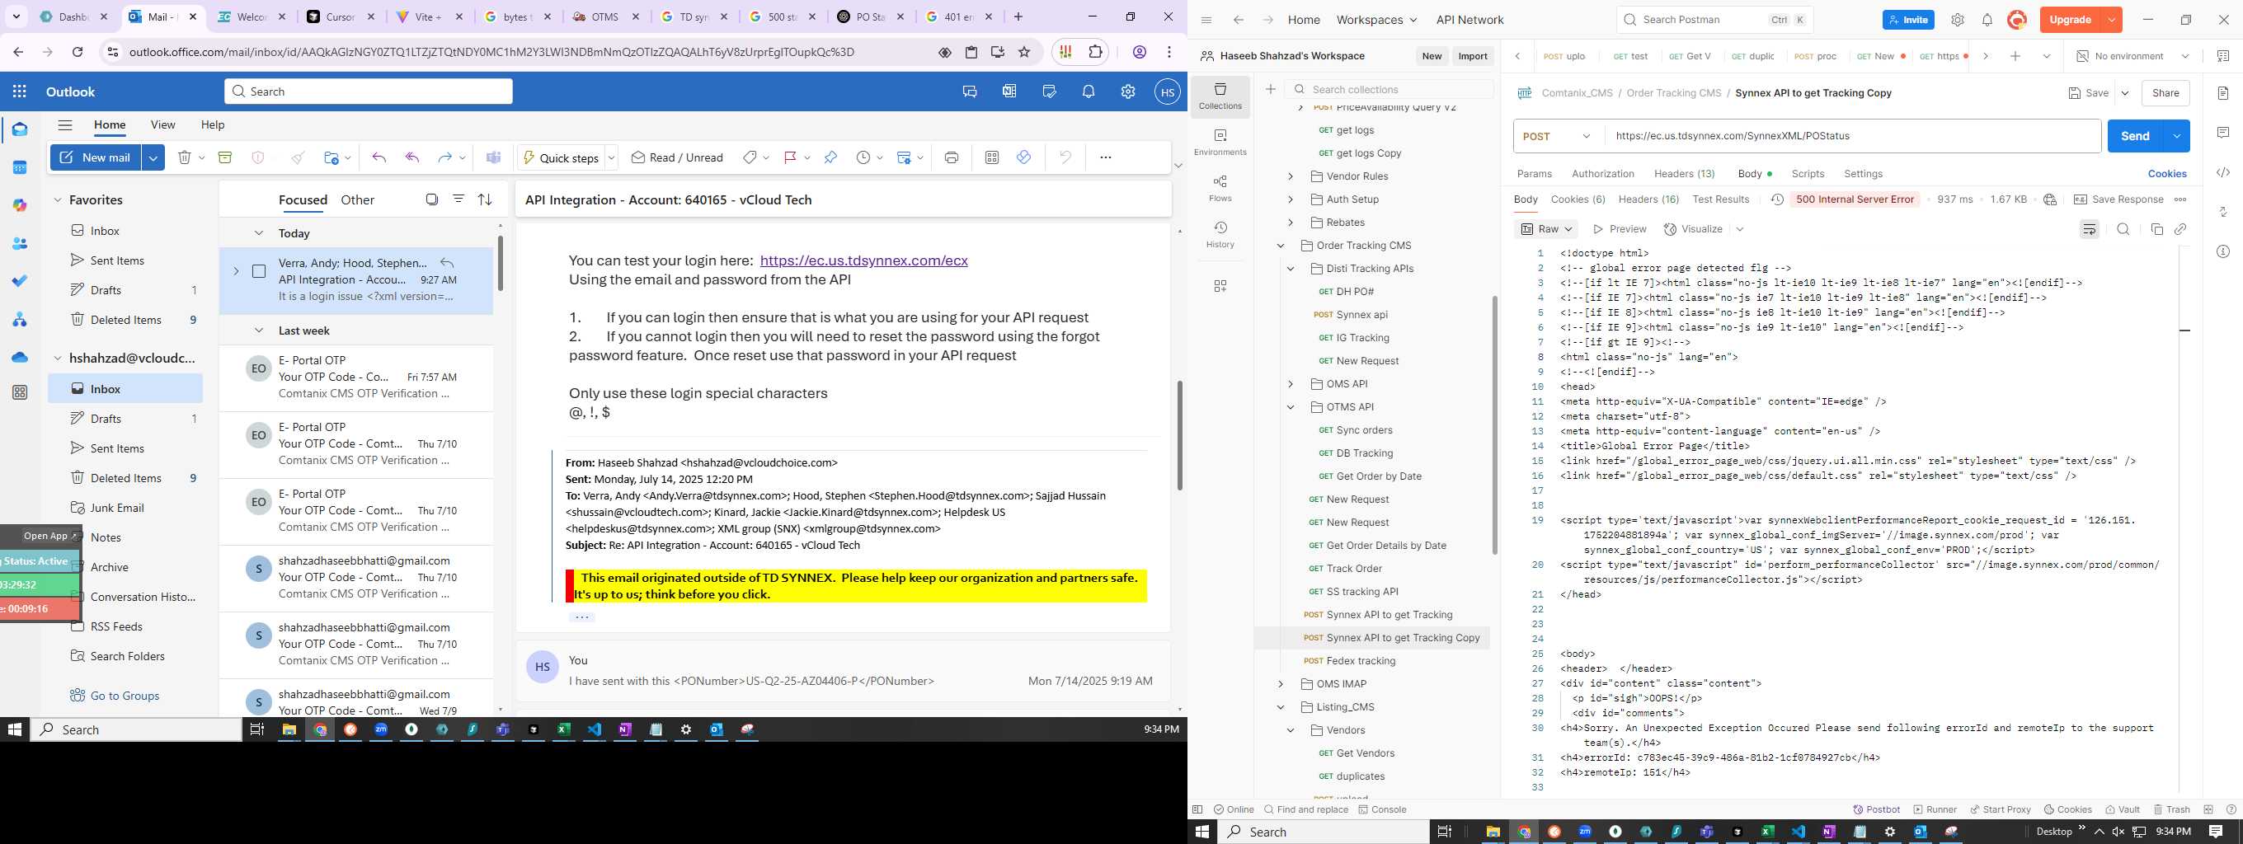This screenshot has height=844, width=2243.
Task: Open the Outlook People icon in left rail
Action: point(19,244)
